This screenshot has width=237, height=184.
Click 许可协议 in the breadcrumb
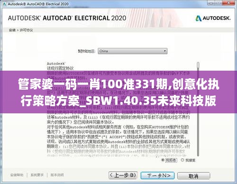(x=26, y=30)
